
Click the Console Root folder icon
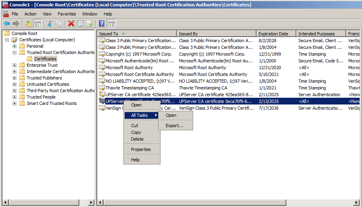click(x=7, y=33)
